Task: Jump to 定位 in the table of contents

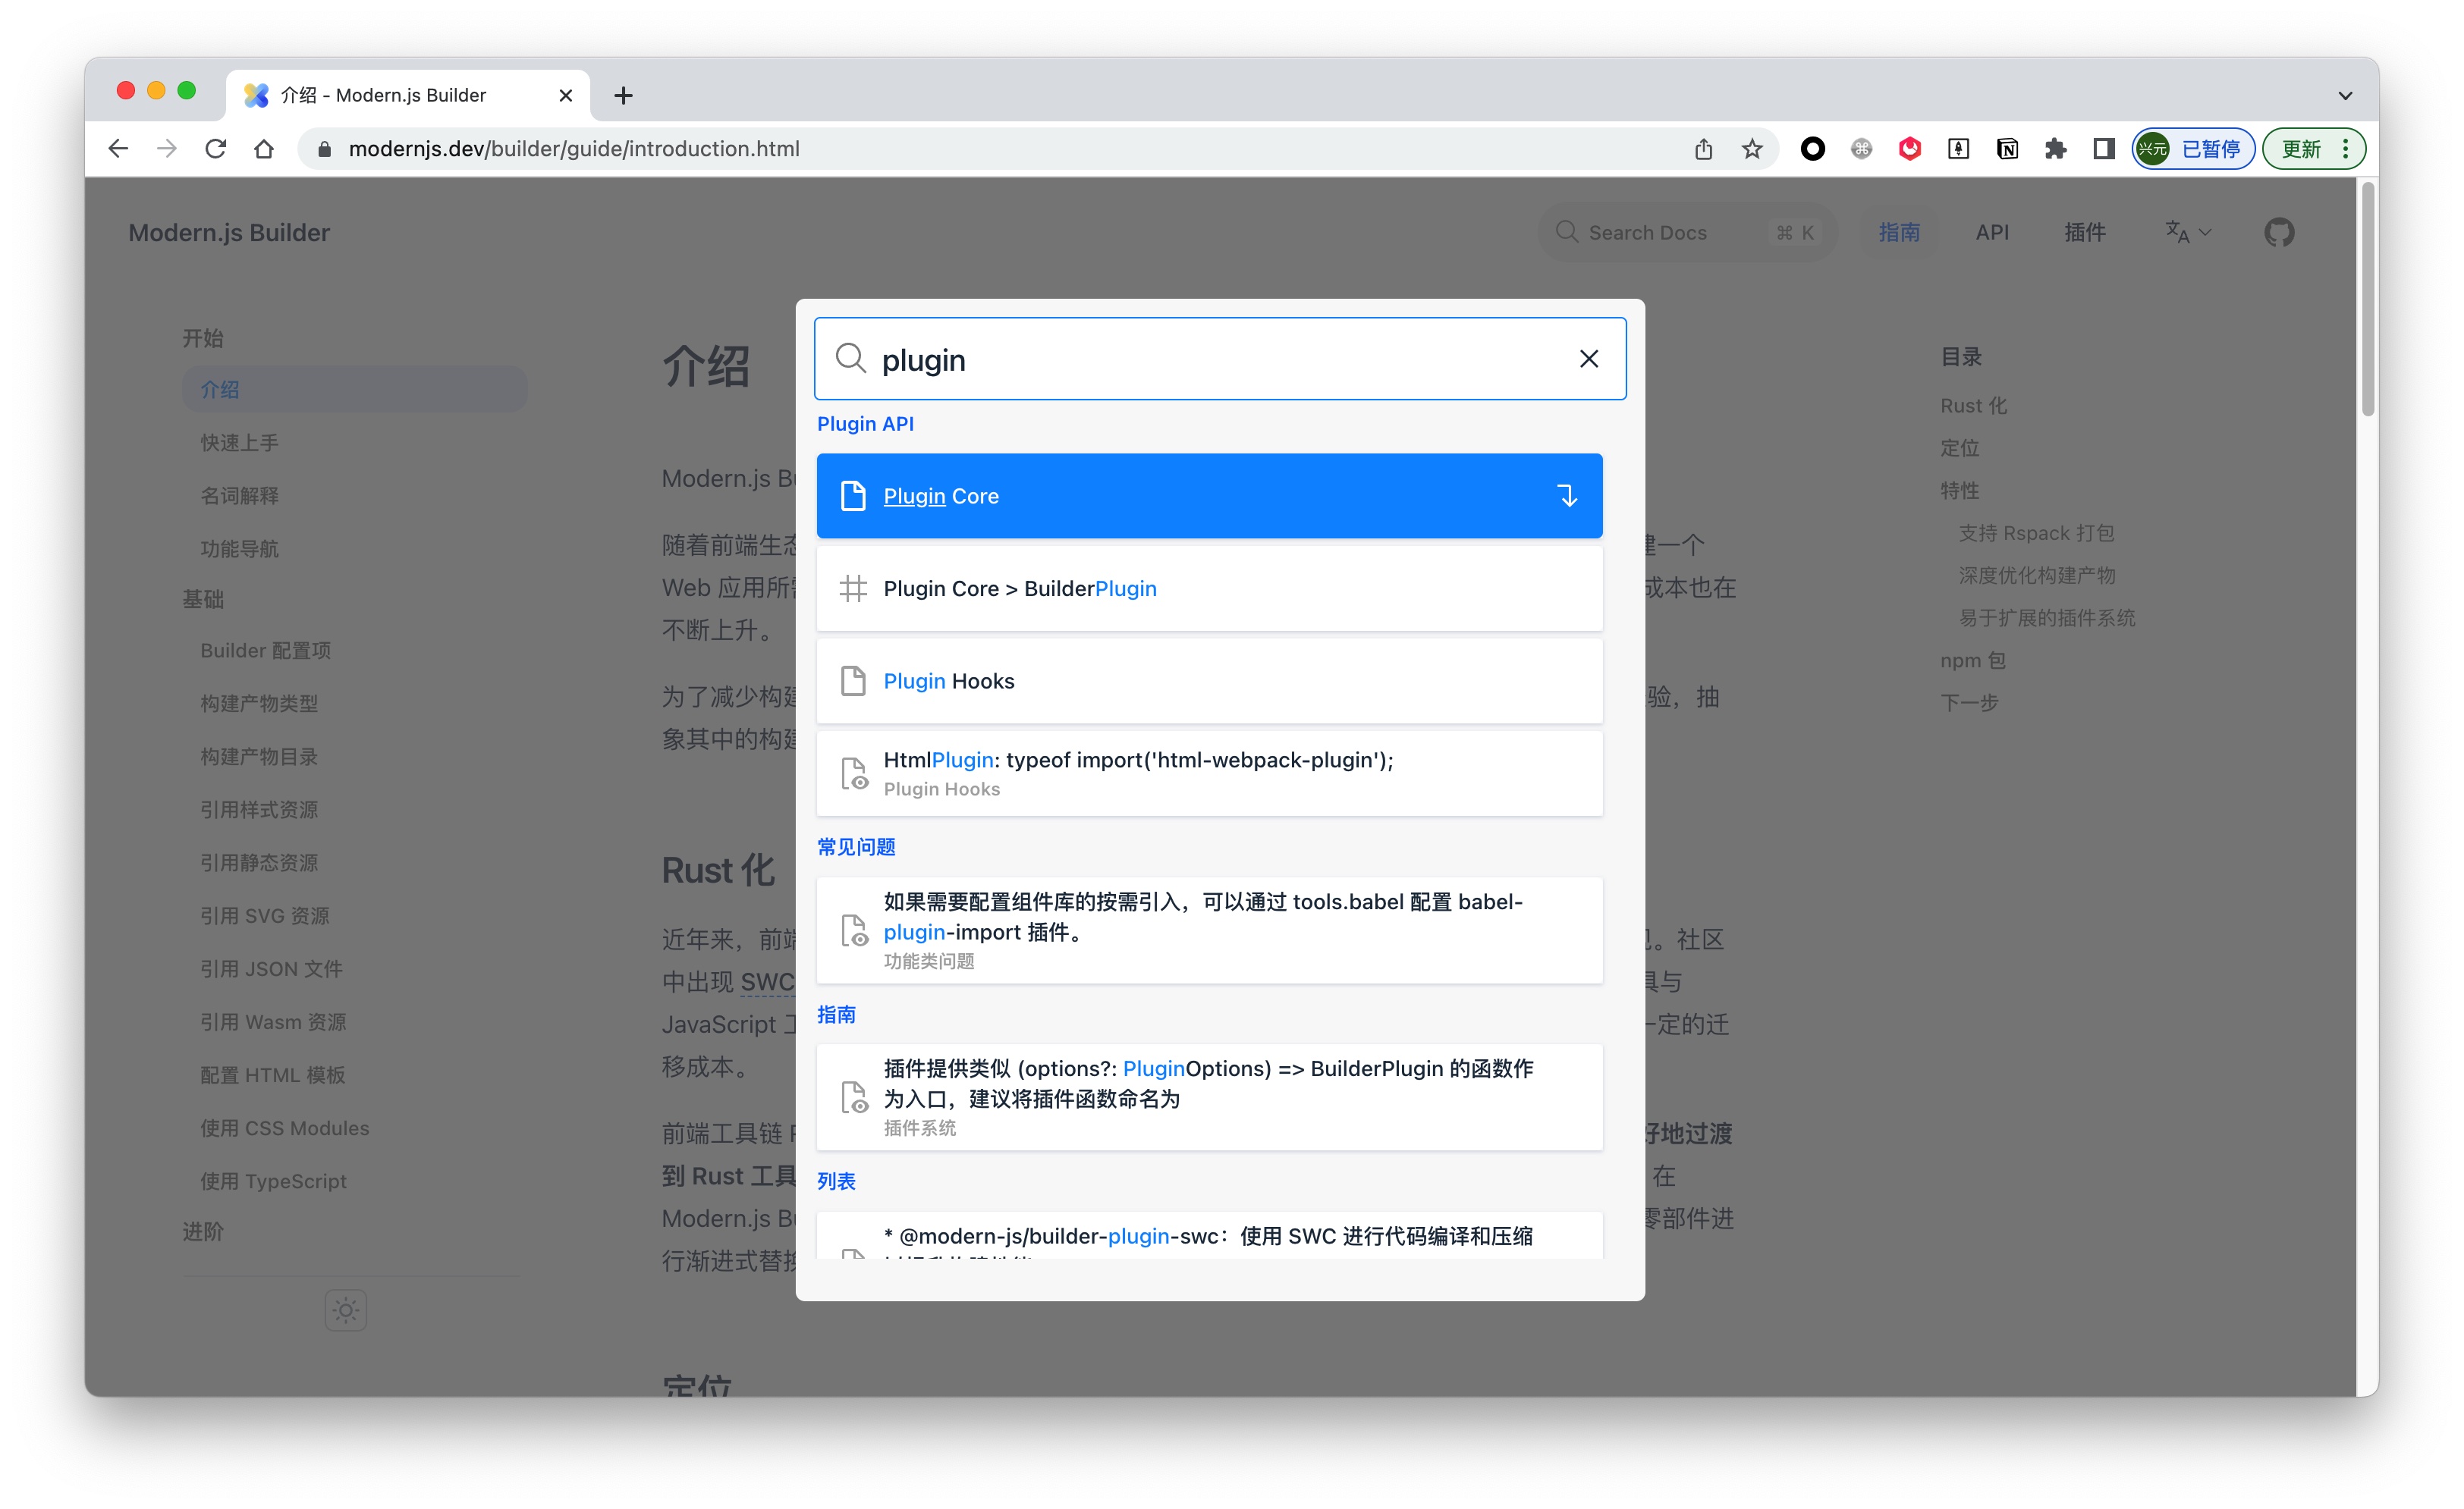Action: tap(1959, 447)
